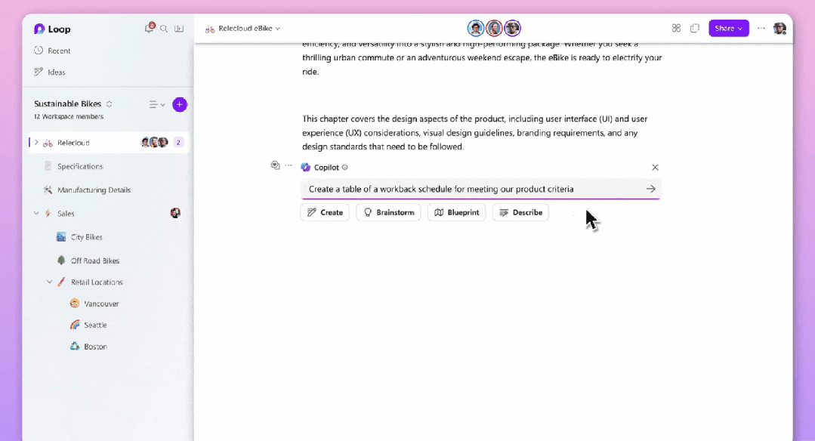Switch workspace via Sustainable Bikes chevron
Screen dimensions: 815x441
click(110, 104)
